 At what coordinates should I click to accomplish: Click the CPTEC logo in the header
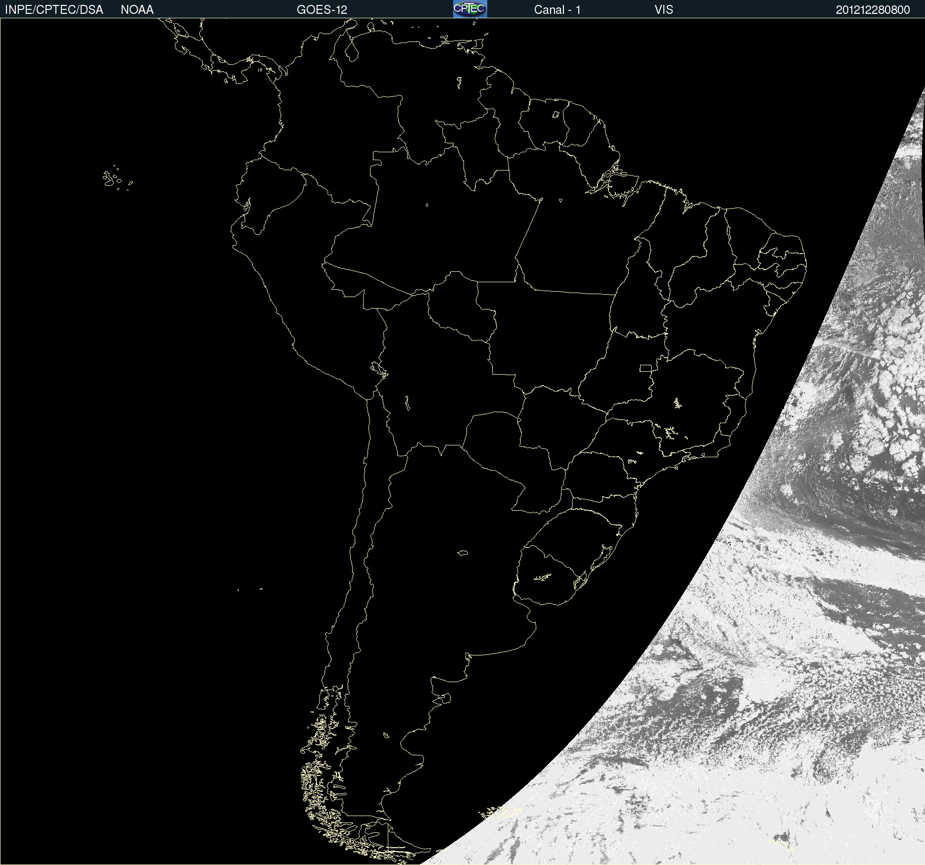470,9
